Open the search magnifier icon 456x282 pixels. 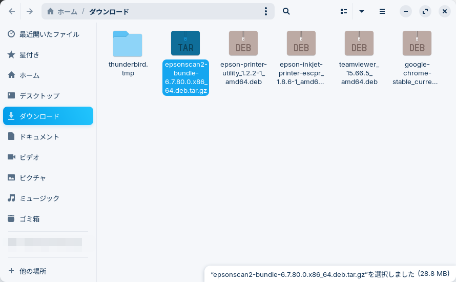286,11
